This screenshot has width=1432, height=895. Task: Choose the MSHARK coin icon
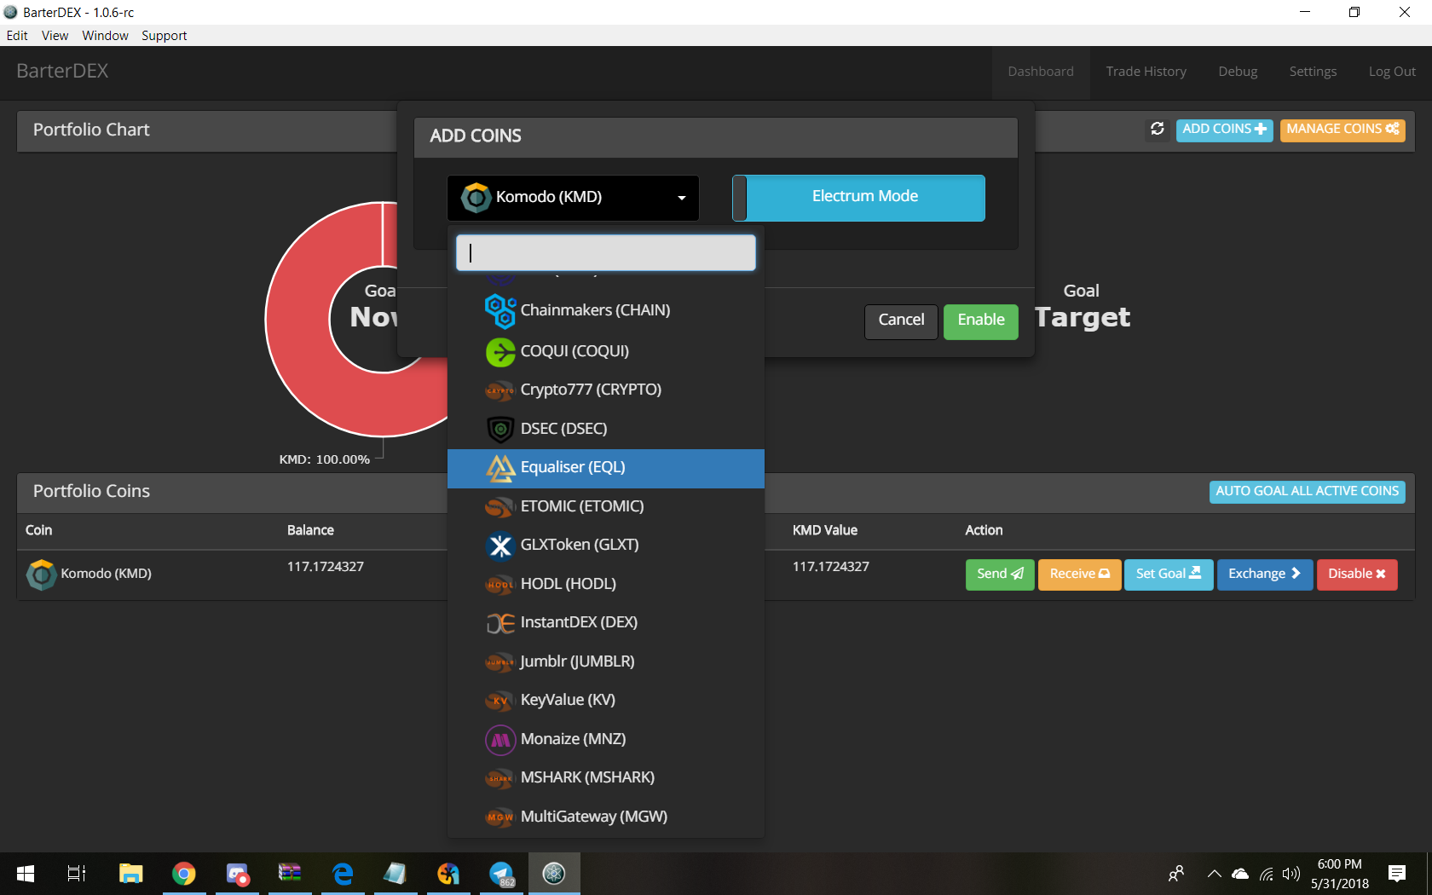(500, 778)
